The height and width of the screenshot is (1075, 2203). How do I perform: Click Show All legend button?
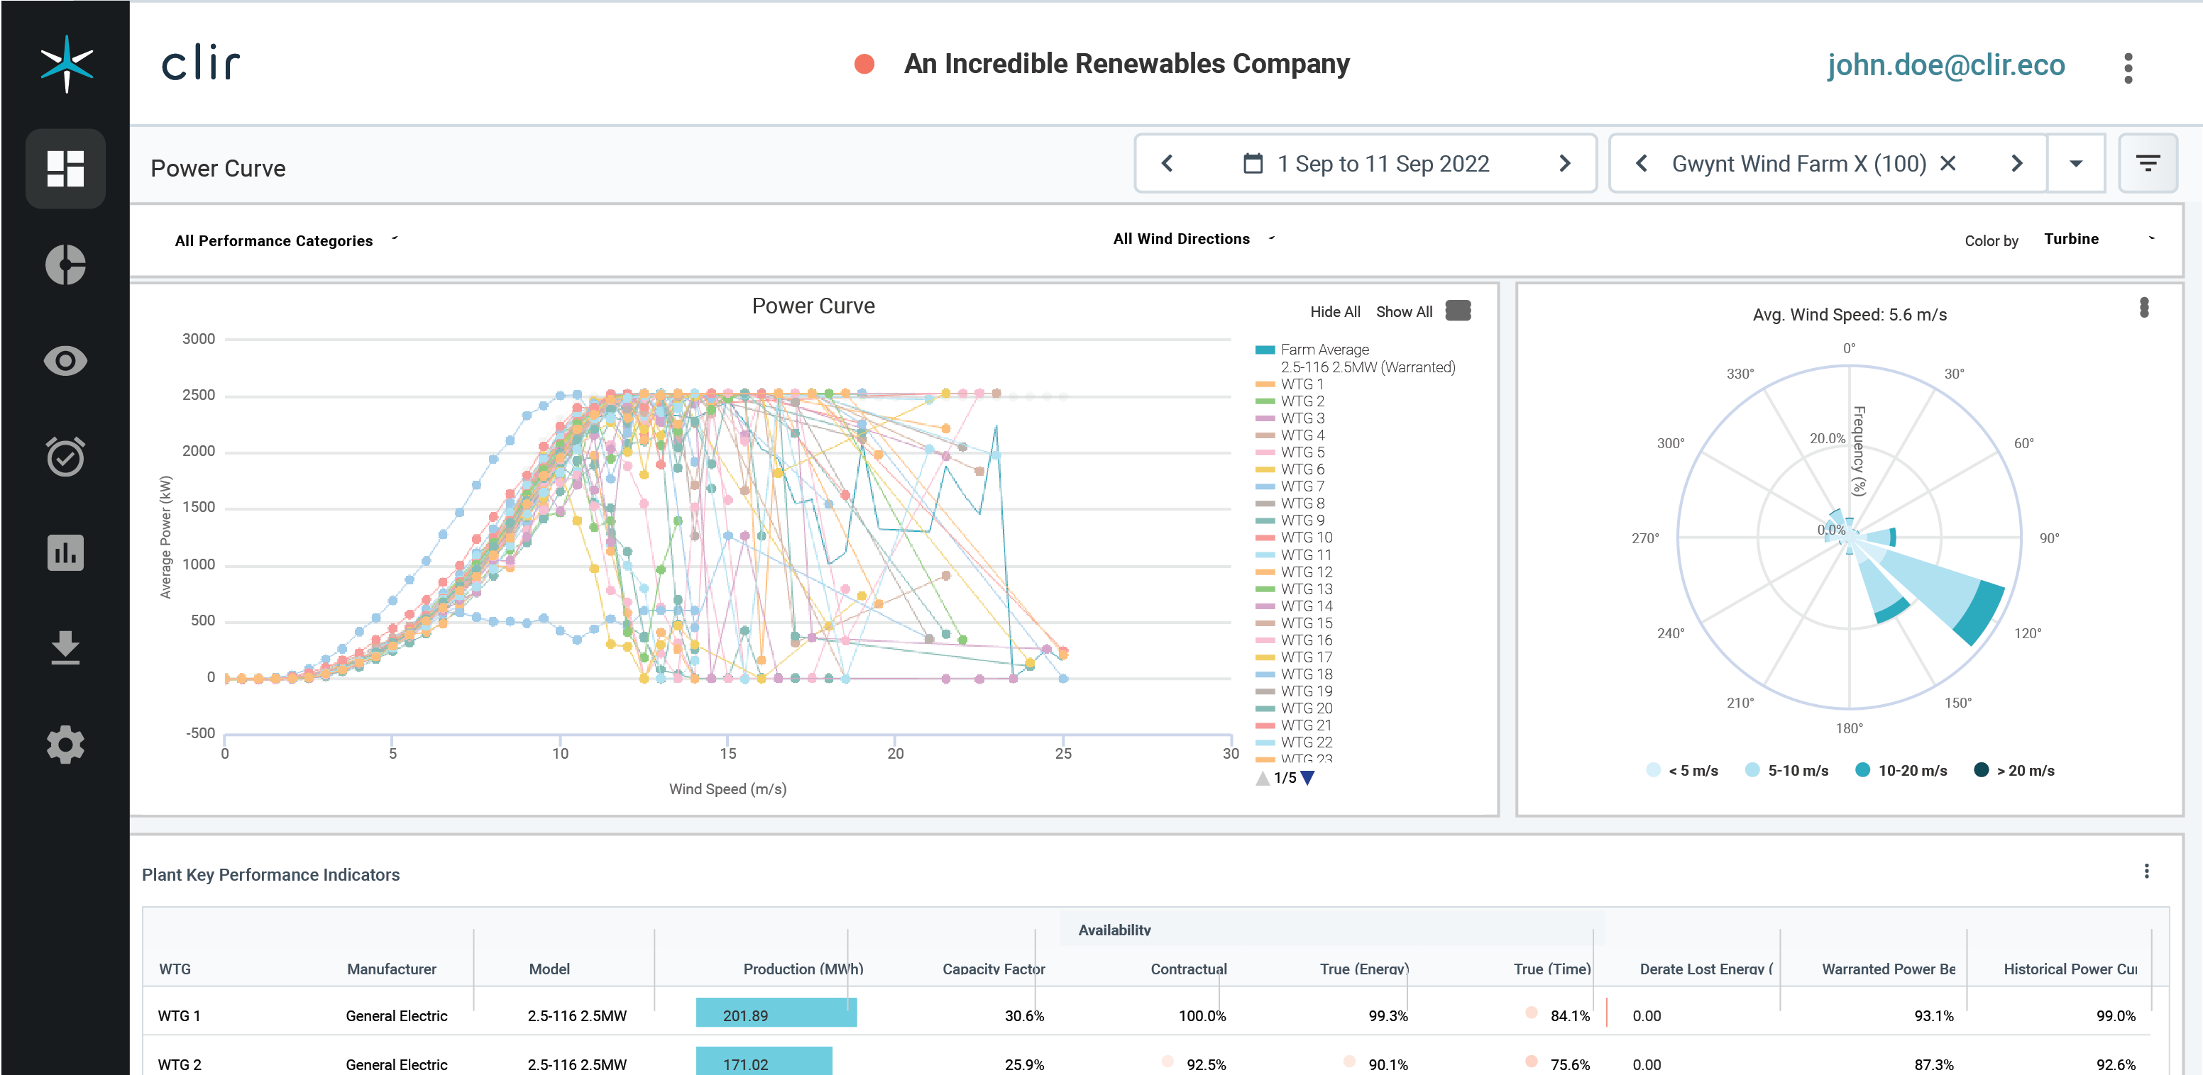(1405, 312)
